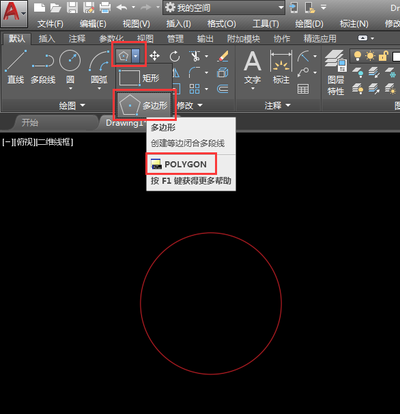Select the Erase tool icon

223,56
